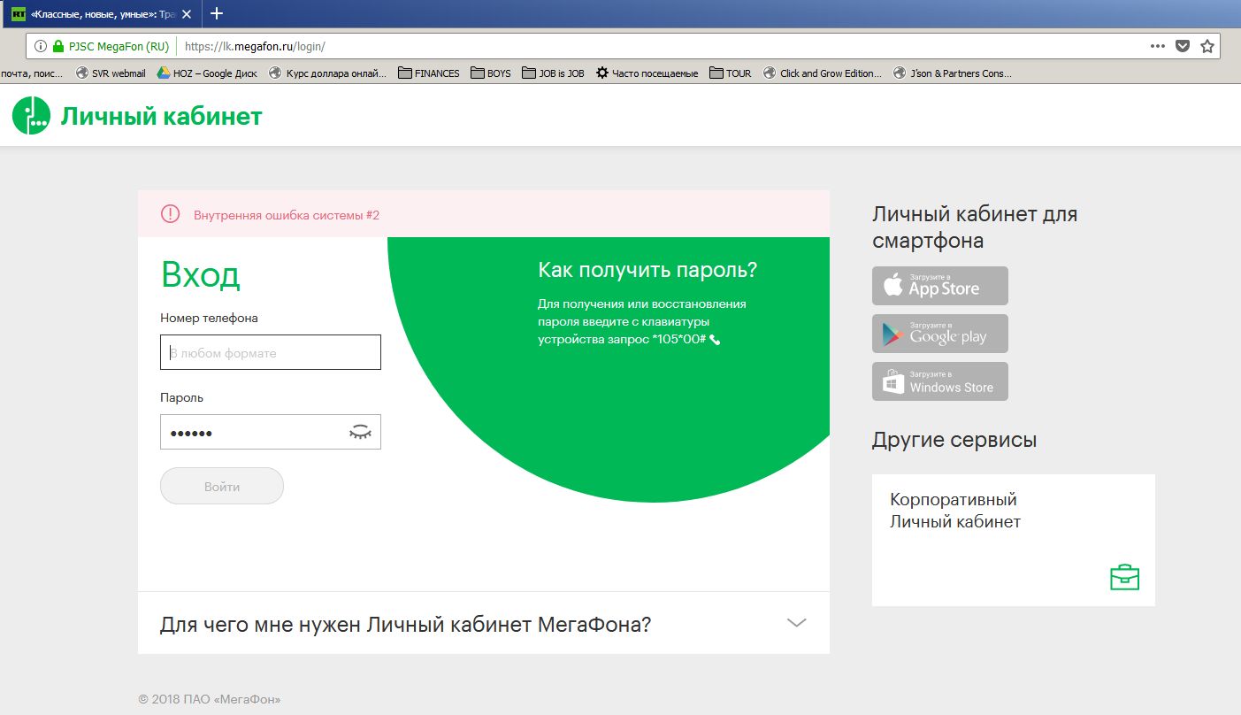Select the RT news browser tab

pos(101,14)
